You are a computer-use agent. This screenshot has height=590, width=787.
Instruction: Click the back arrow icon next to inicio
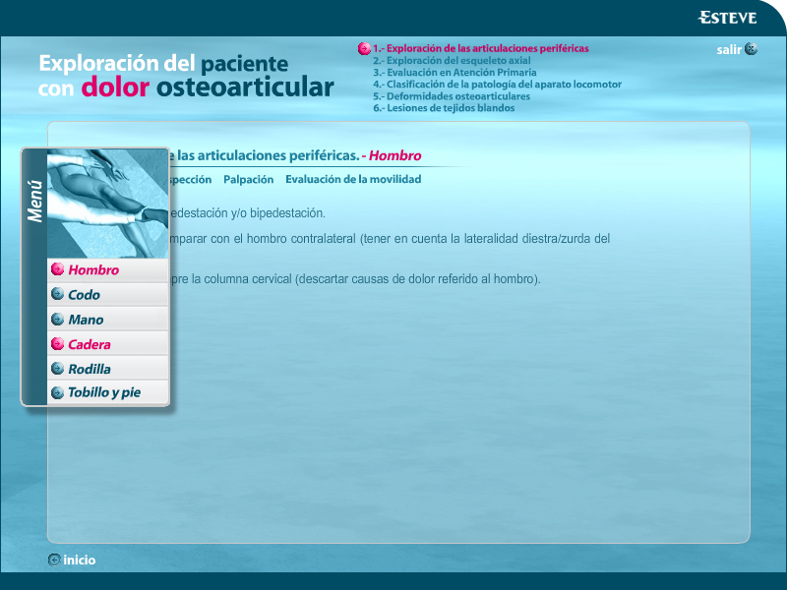[54, 560]
